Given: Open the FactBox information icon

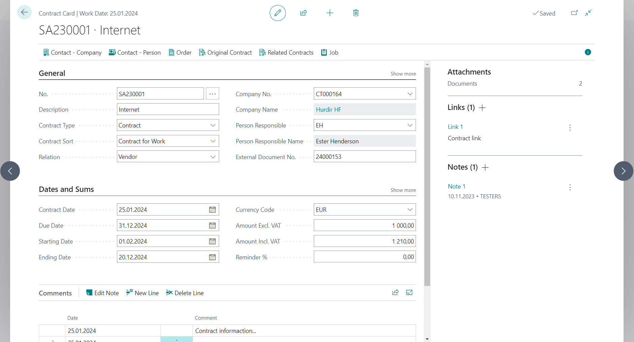Looking at the screenshot, I should click(x=588, y=52).
